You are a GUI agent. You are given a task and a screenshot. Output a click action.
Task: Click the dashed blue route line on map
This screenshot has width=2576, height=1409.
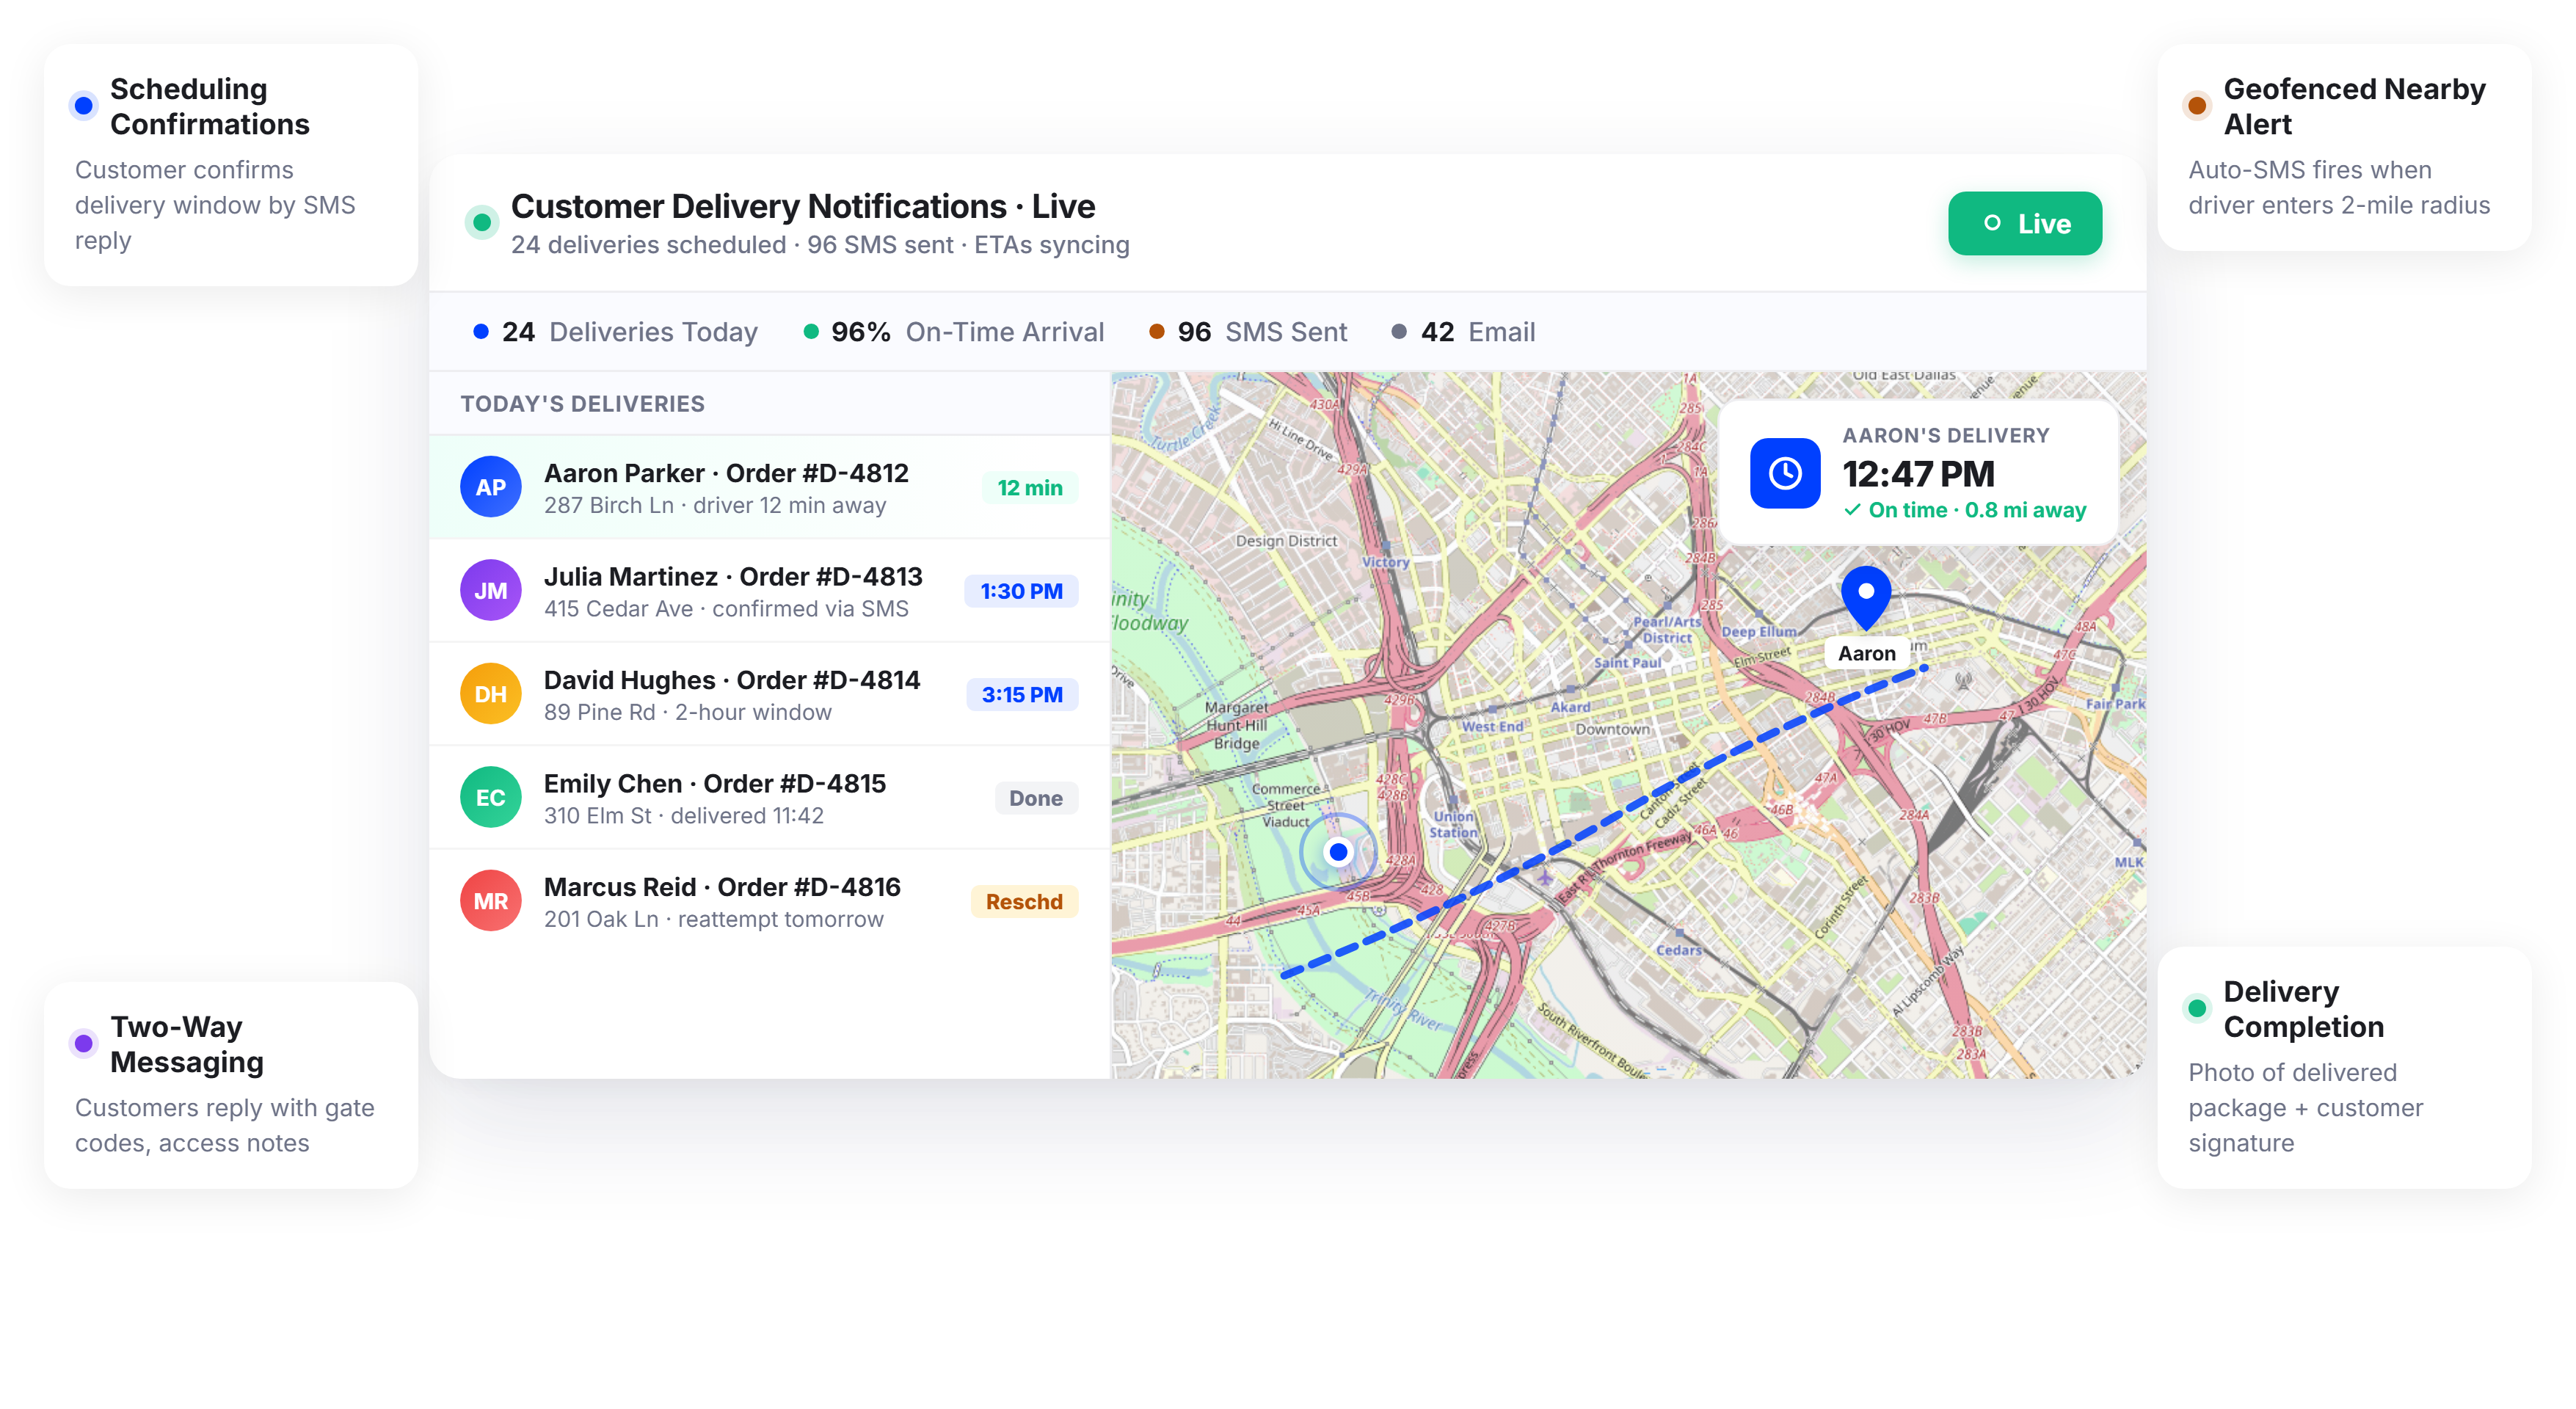pos(1604,822)
